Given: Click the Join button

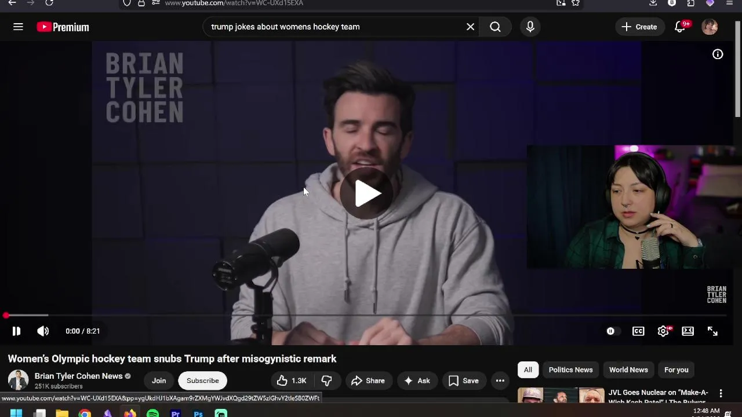Looking at the screenshot, I should [159, 381].
